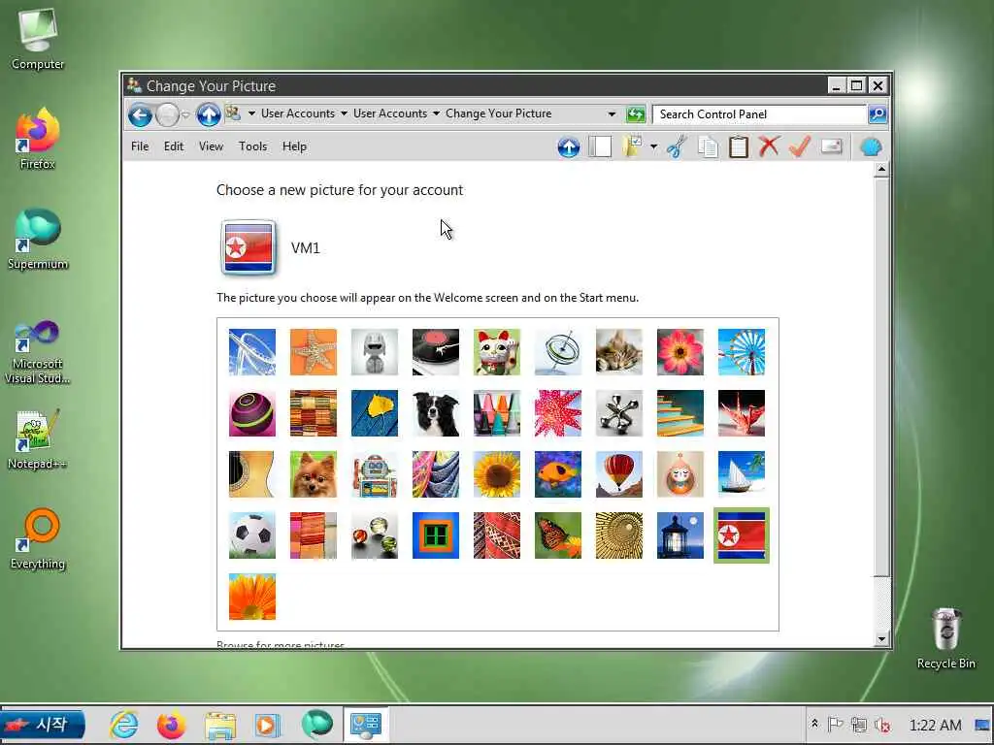
Task: Open the File menu
Action: tap(140, 146)
